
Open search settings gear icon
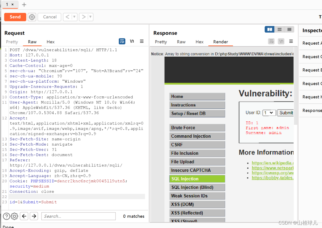tap(14, 216)
